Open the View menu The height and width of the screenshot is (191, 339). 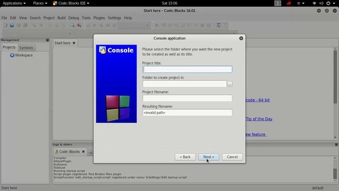pos(23,18)
